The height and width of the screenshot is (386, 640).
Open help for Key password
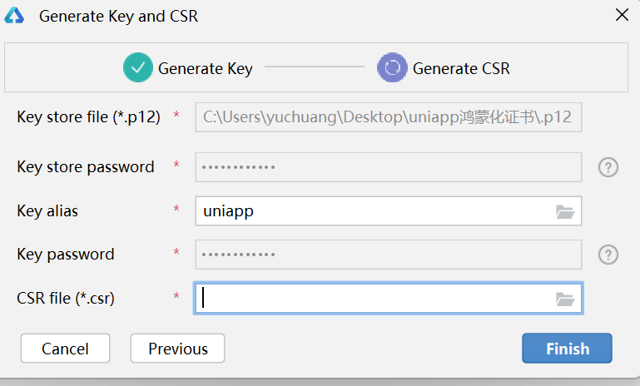point(608,255)
